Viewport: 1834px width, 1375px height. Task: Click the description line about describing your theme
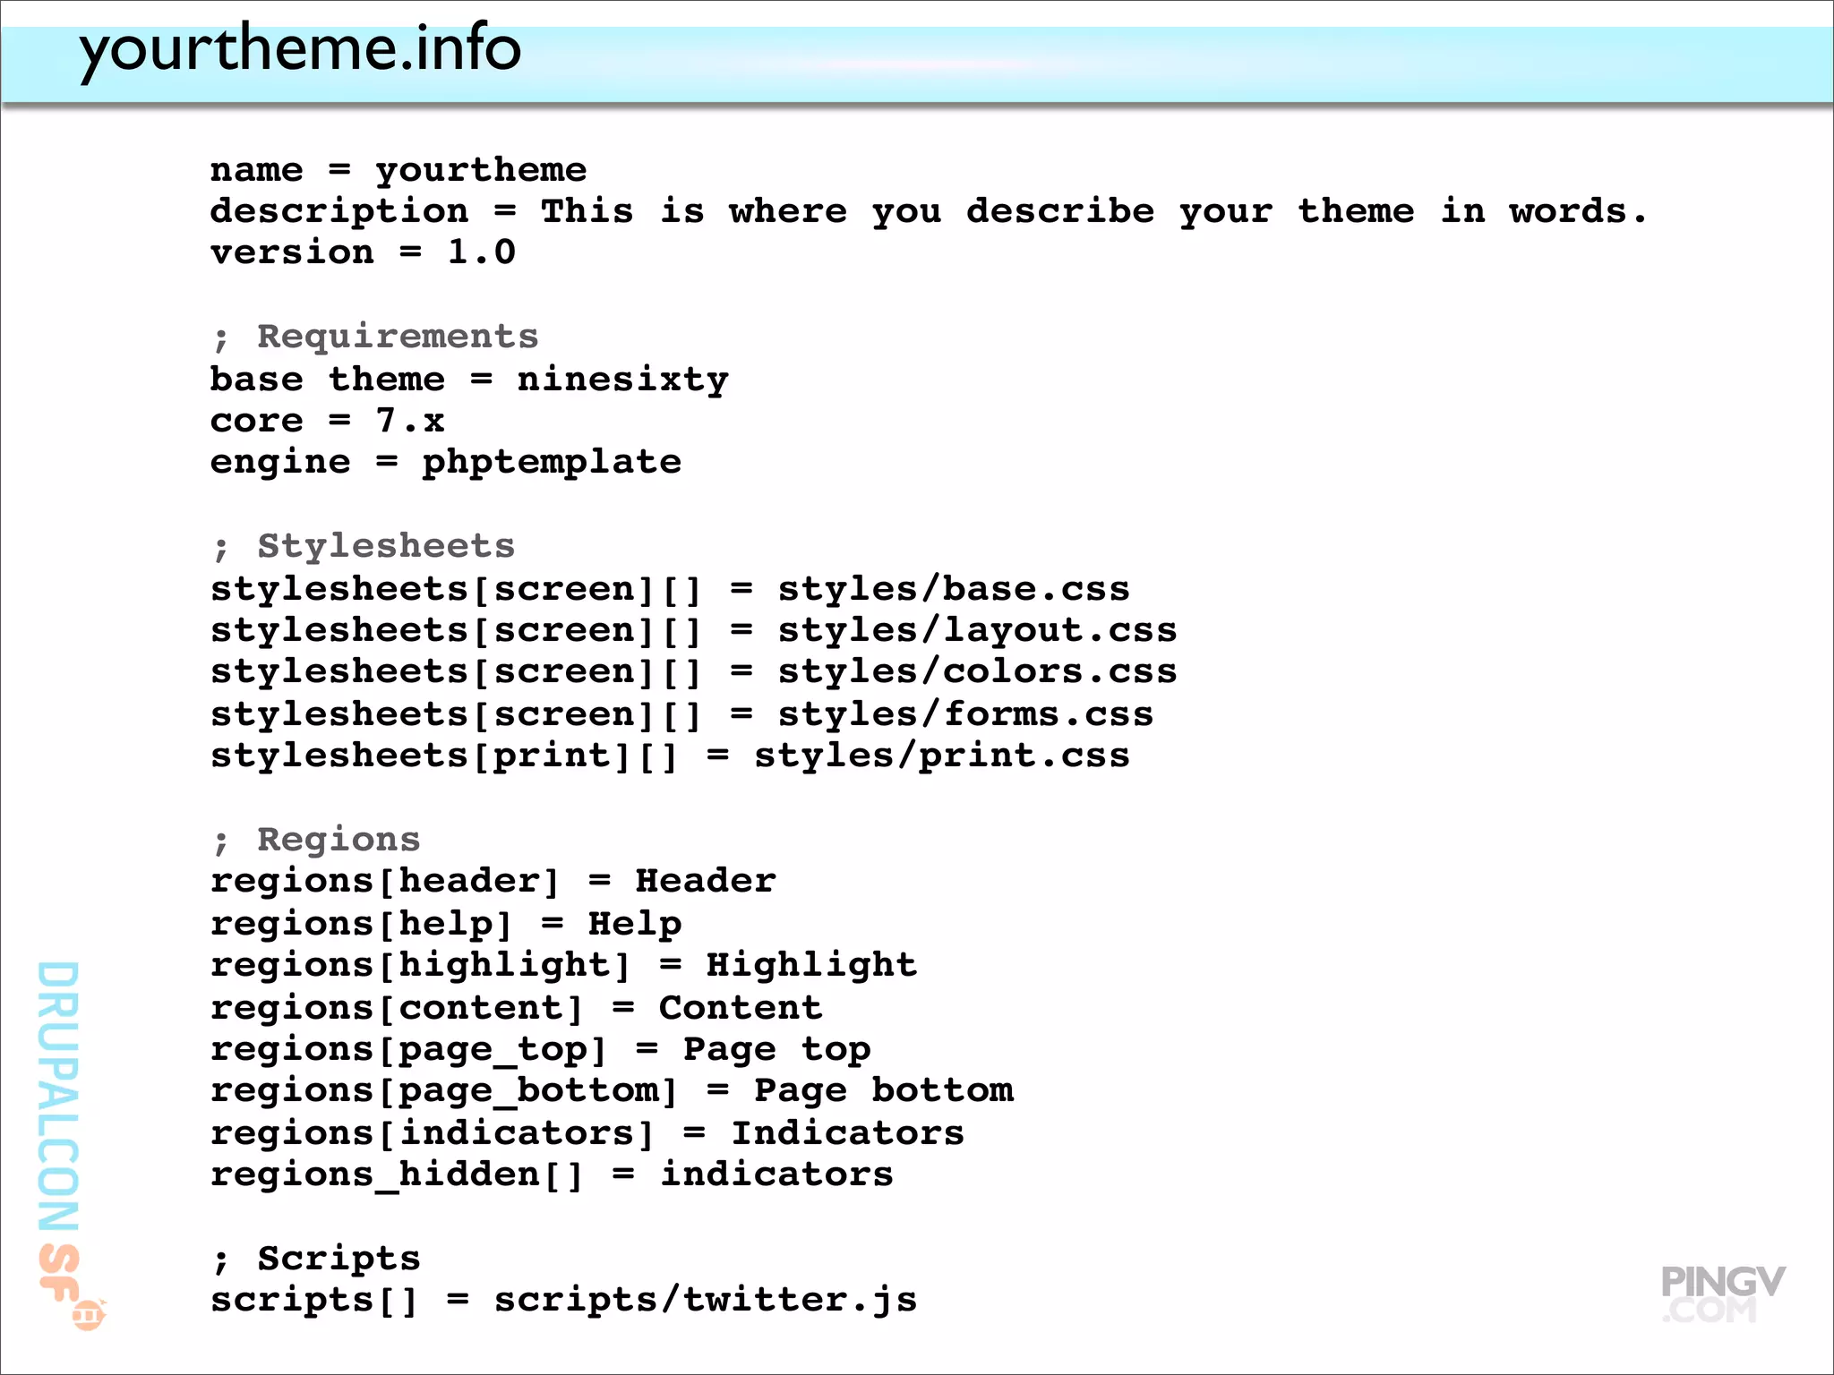click(929, 212)
